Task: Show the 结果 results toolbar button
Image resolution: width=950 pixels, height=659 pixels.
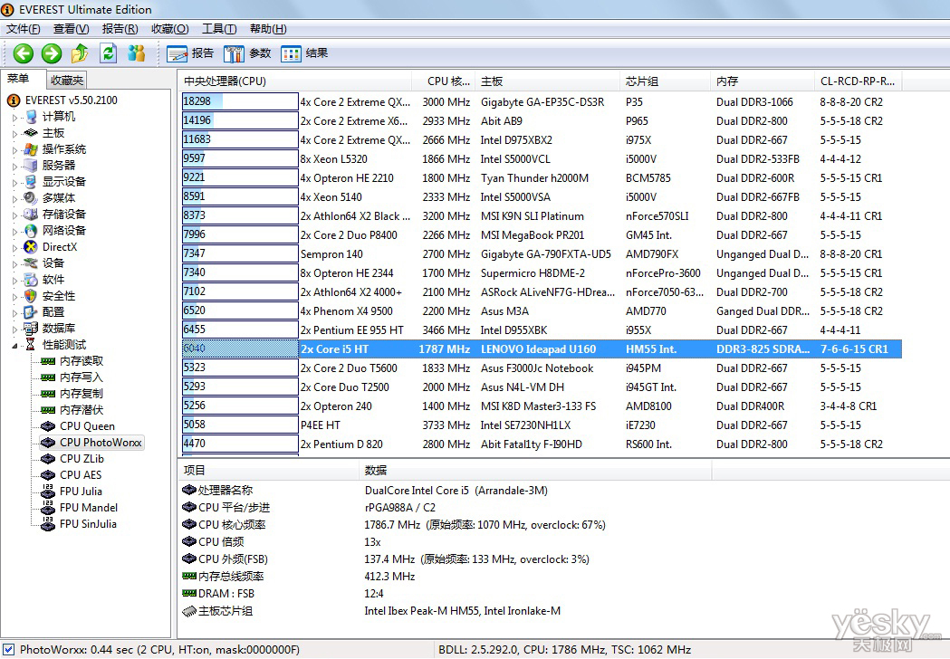Action: tap(304, 54)
